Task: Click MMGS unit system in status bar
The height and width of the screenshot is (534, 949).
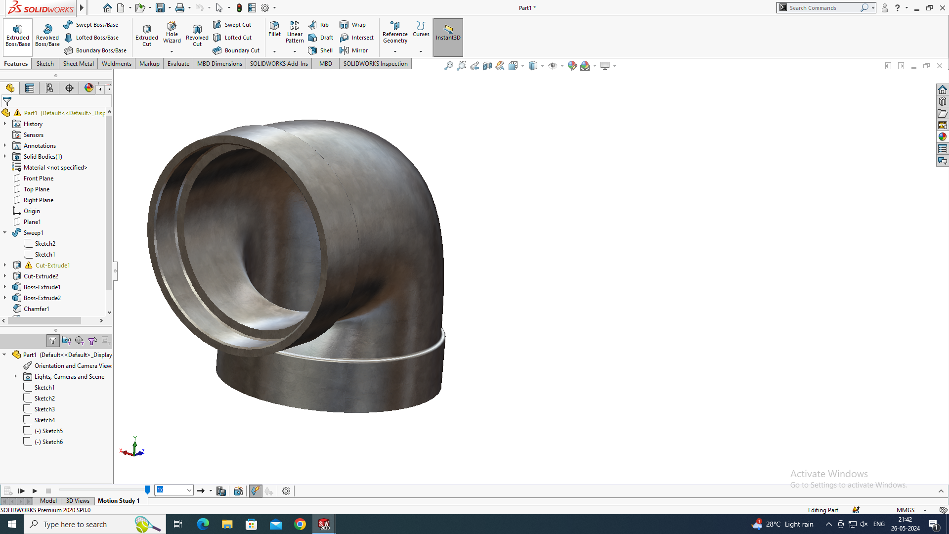Action: [x=906, y=510]
